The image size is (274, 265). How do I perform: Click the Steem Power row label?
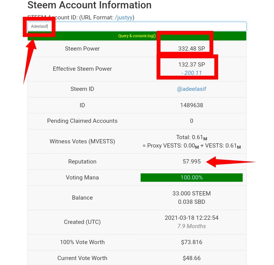(82, 49)
